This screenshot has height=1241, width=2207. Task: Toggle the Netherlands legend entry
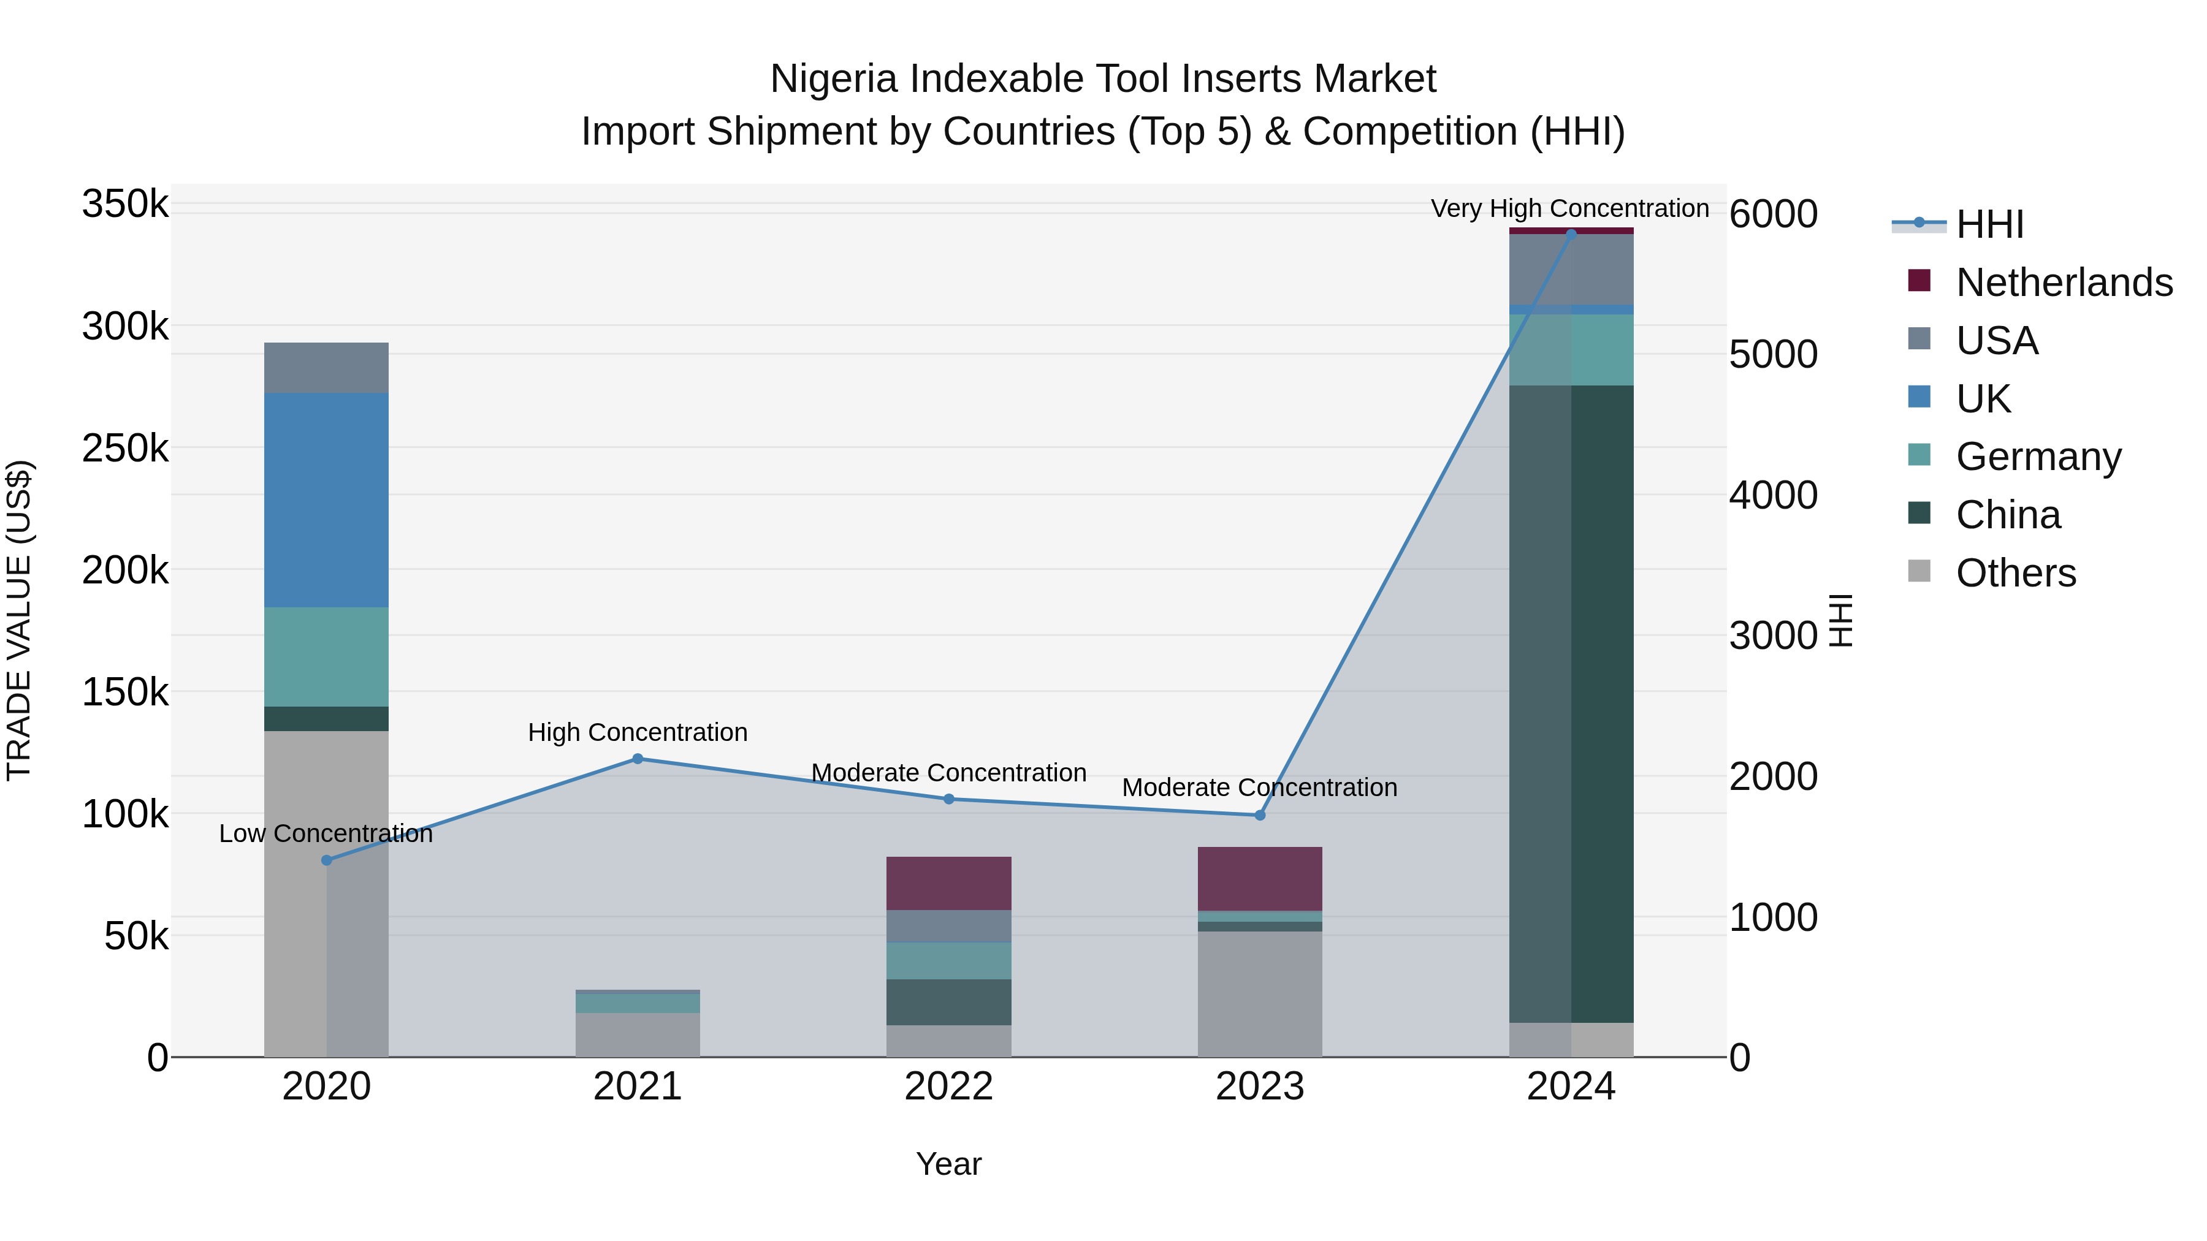[x=2040, y=282]
